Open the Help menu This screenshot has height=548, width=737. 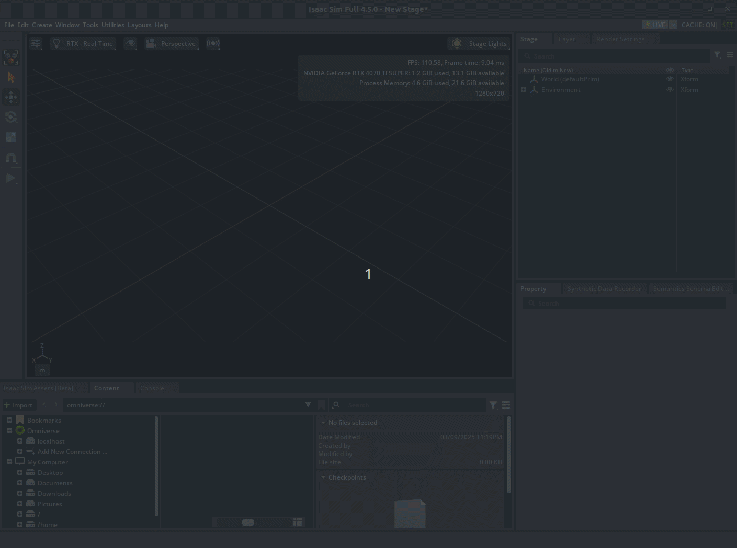(162, 25)
